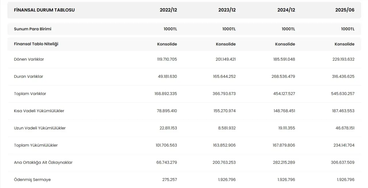Select the 2025/06 column header
368x188 pixels.
click(x=345, y=10)
